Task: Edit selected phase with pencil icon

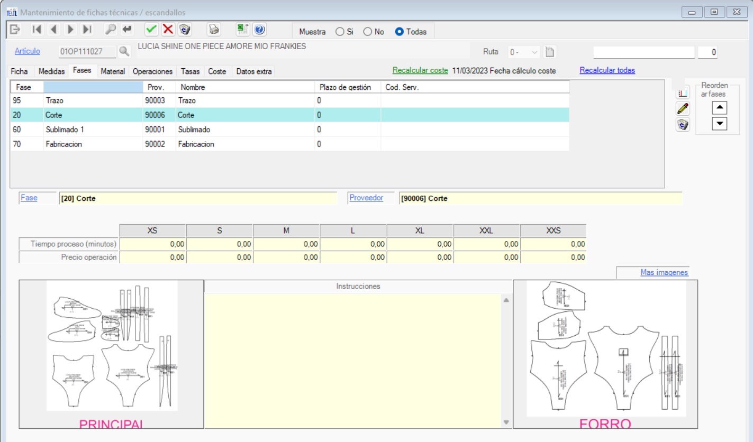Action: tap(683, 108)
